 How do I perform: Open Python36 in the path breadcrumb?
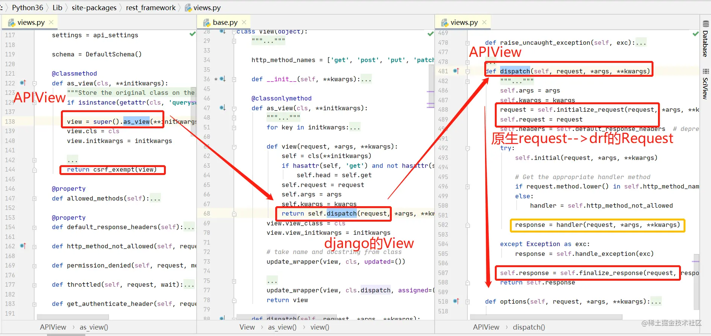[27, 8]
